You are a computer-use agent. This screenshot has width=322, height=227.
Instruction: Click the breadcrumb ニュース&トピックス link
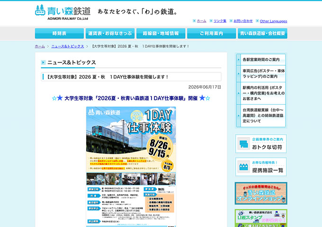tap(68, 46)
